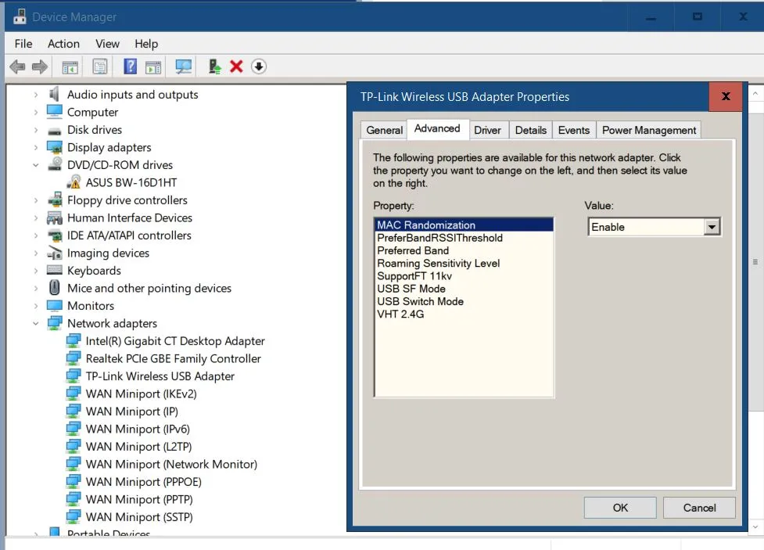764x550 pixels.
Task: Select the SupportFT 11kv property
Action: (464, 276)
